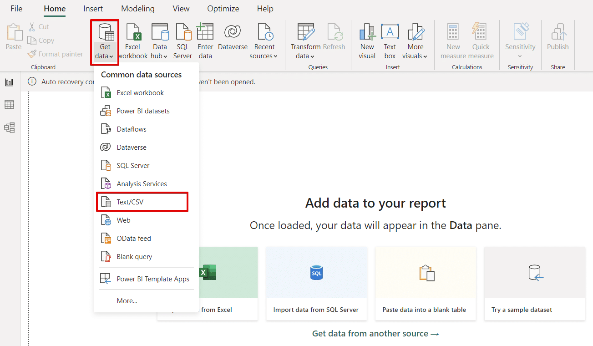Expand the Data hub dropdown
Image resolution: width=593 pixels, height=346 pixels.
tap(160, 41)
